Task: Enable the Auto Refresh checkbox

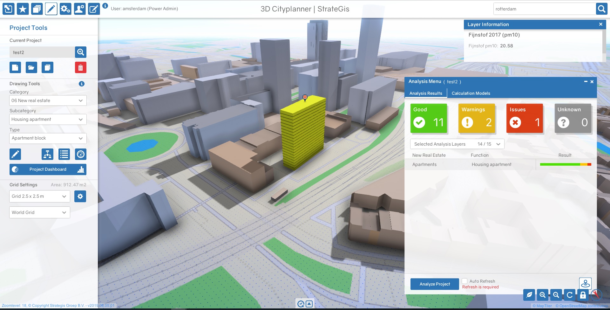Action: [464, 281]
